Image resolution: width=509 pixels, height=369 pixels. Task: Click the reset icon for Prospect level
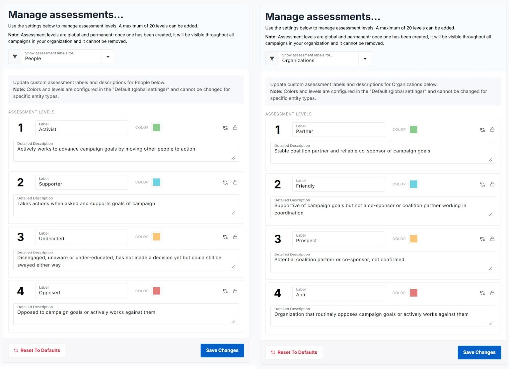(482, 239)
